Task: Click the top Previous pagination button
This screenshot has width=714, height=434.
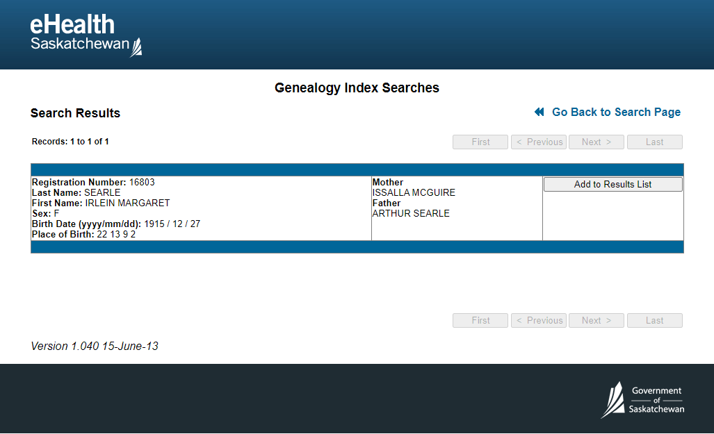Action: pos(539,142)
